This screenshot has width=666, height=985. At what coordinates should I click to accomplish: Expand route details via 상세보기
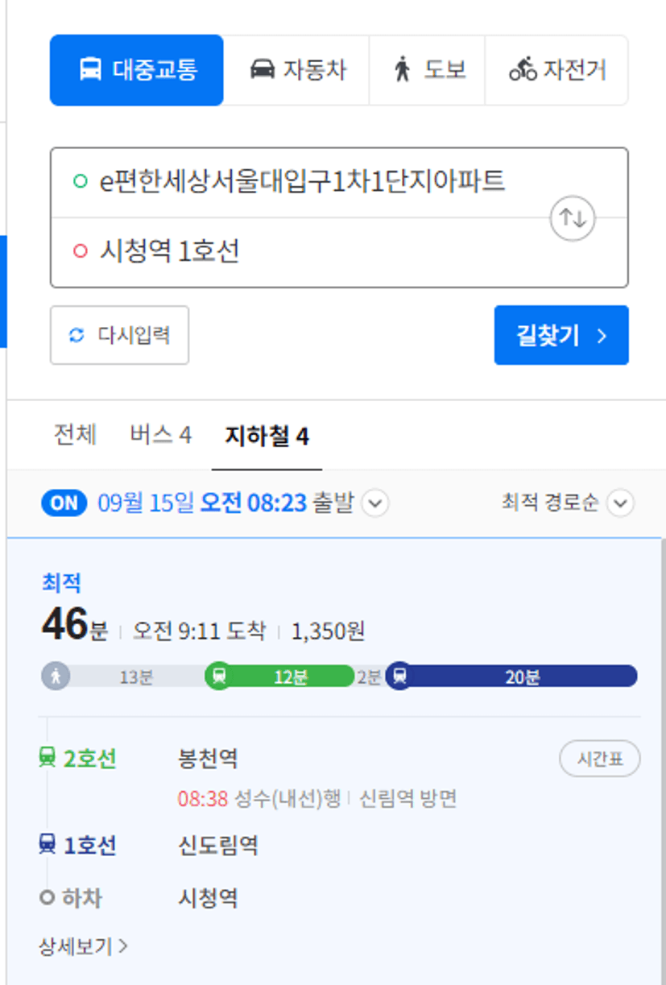click(83, 946)
